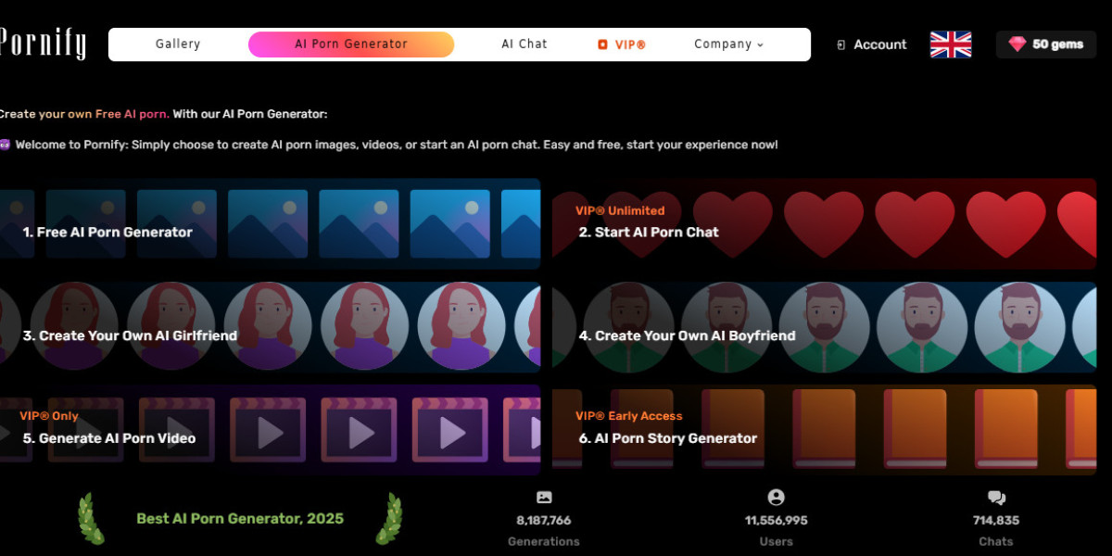Select the Account icon

point(842,44)
